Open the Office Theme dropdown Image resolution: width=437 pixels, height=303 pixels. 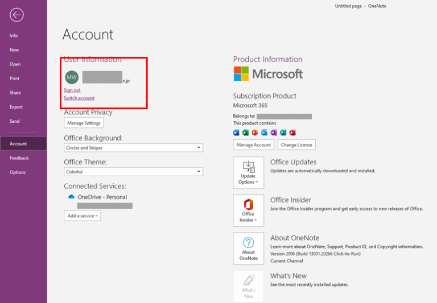tap(133, 172)
